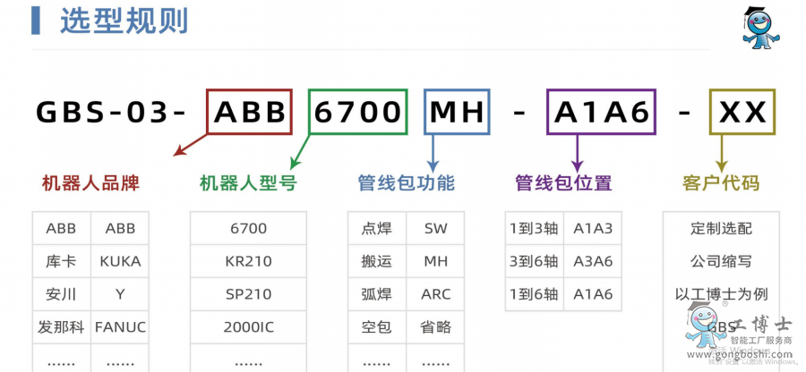Viewport: 806px width, 372px height.
Task: Click the 空包 function cell
Action: [x=377, y=327]
